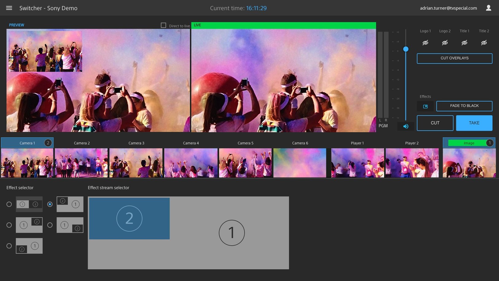Show the Logo 1 overlay
499x281 pixels.
pos(425,43)
